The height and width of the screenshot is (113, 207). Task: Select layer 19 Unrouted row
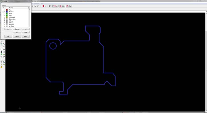15,17
